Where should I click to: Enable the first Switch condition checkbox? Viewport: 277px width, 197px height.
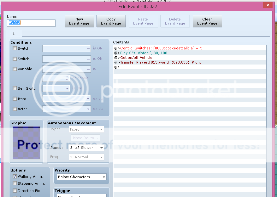point(15,48)
